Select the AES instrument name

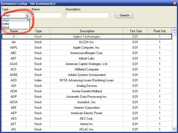(14, 118)
